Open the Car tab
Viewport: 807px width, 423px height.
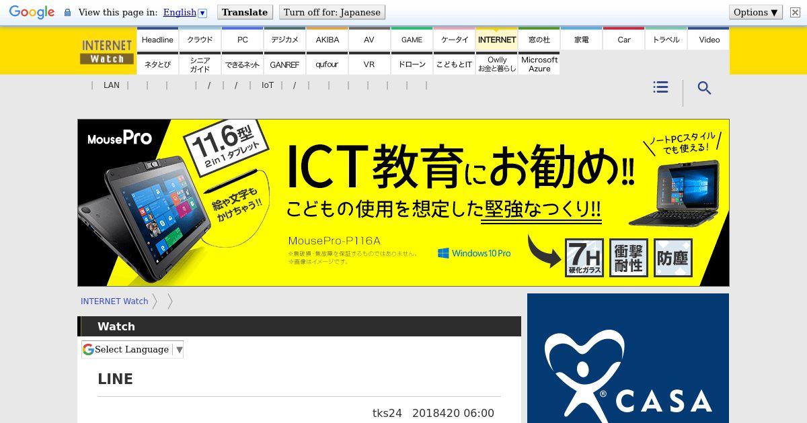pyautogui.click(x=624, y=40)
